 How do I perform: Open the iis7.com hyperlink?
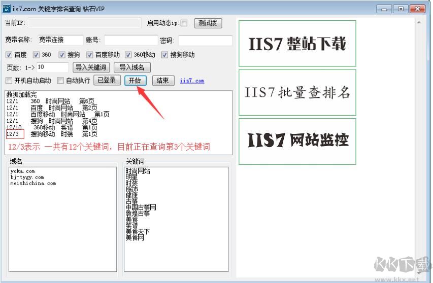tap(192, 81)
